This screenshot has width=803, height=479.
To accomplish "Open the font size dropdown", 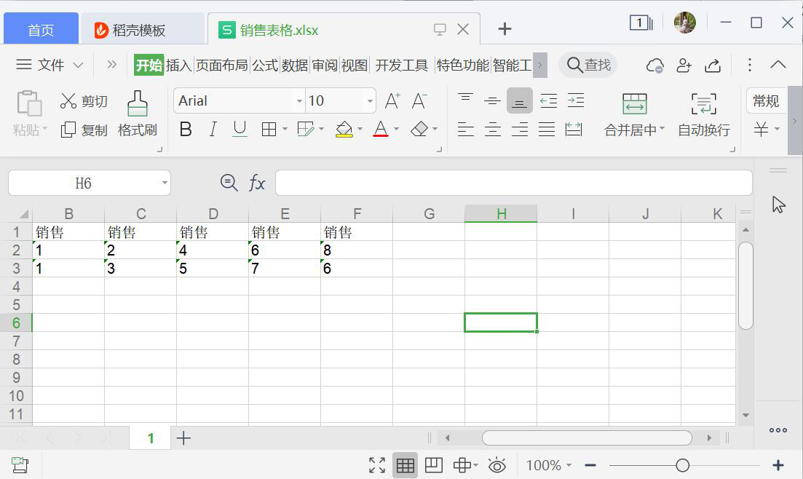I will coord(370,101).
